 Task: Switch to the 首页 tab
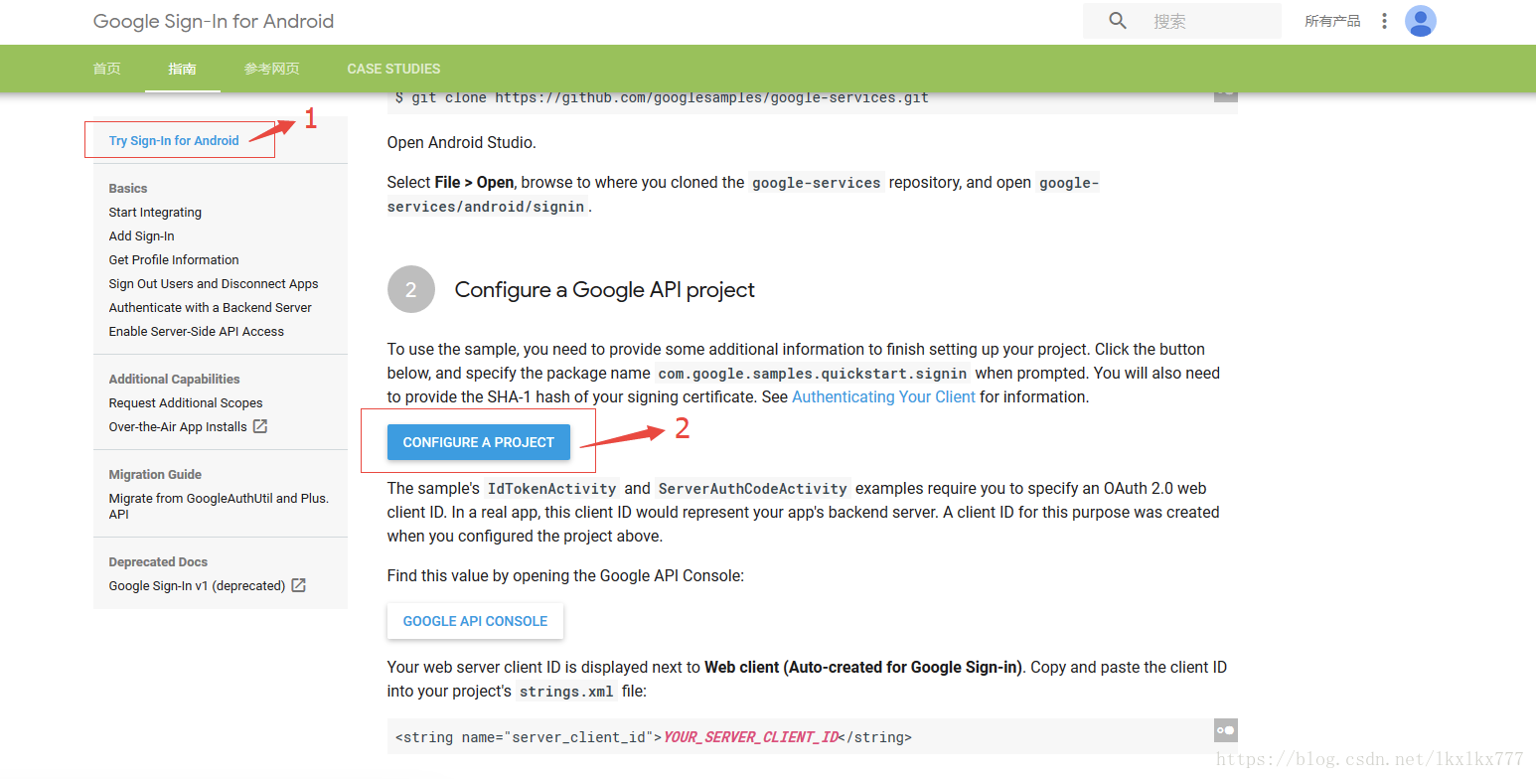tap(106, 69)
